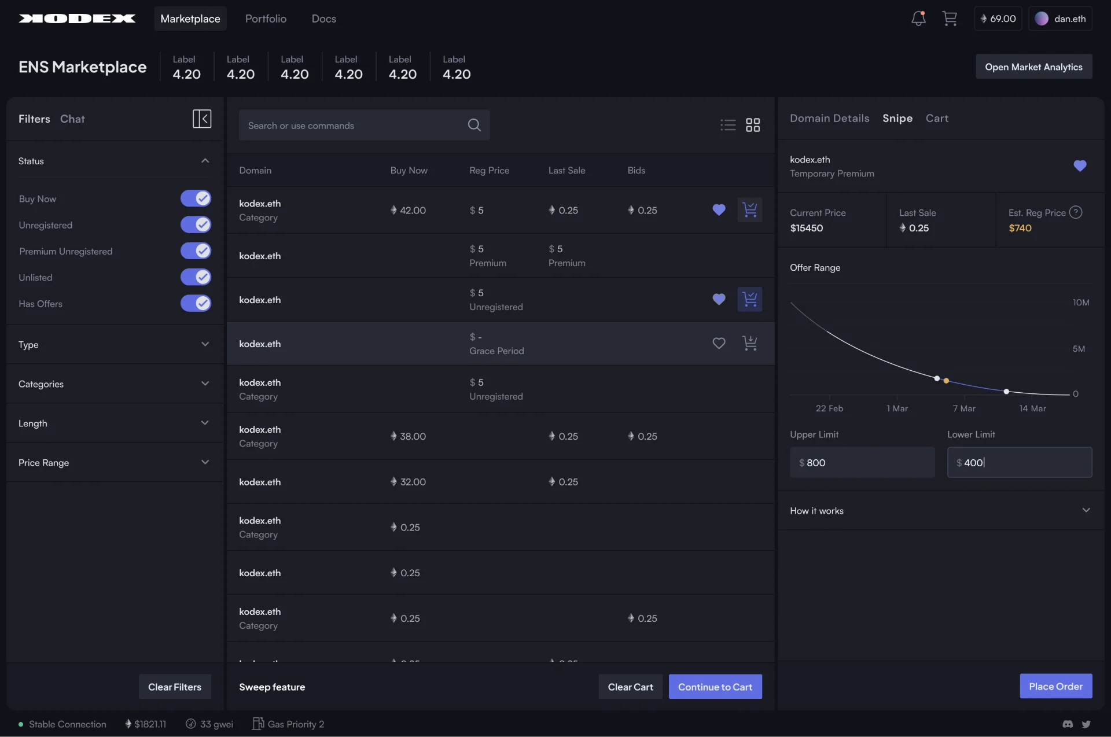Click the Clear Filters button
This screenshot has height=737, width=1111.
[x=175, y=687]
